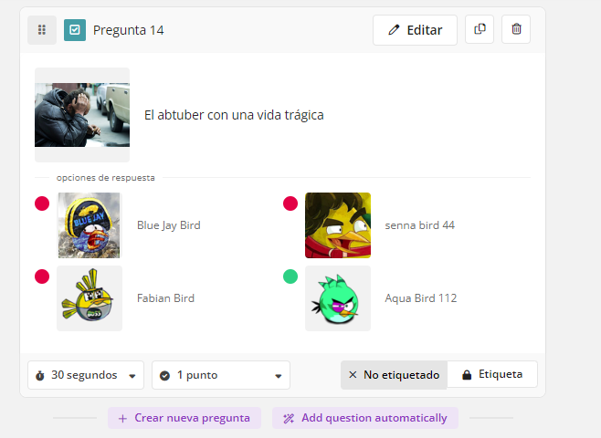Click the duplicate question icon
Screen dimensions: 601x438
pos(480,29)
